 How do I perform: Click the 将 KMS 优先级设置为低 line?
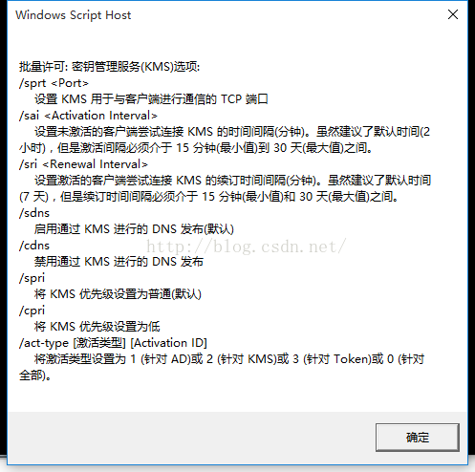(97, 327)
